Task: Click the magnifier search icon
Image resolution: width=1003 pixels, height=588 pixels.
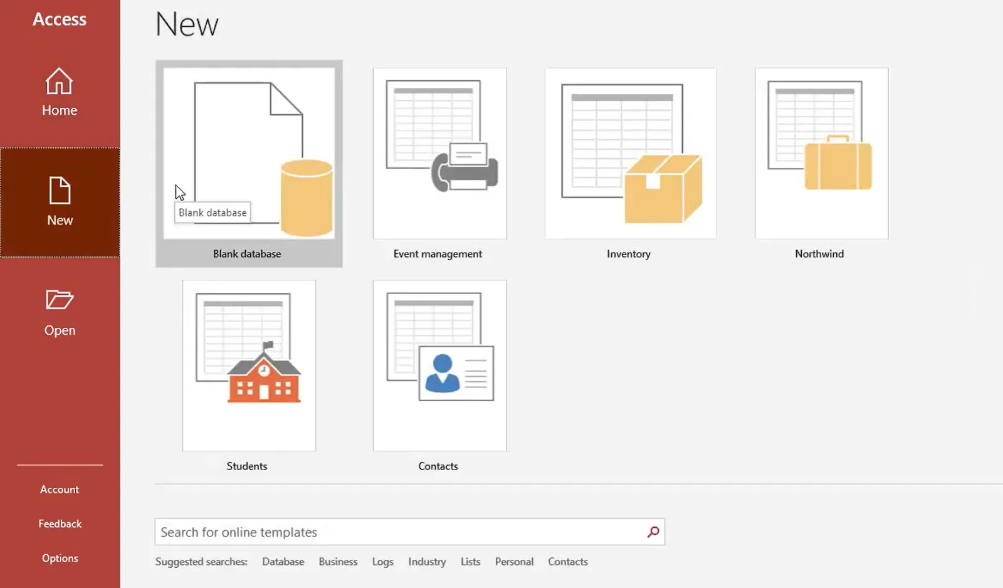Action: click(653, 532)
